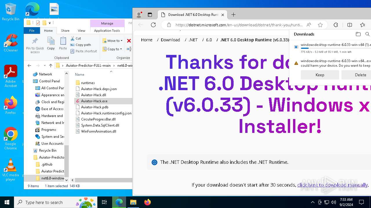Search downloads magnifier icon

coord(368,34)
